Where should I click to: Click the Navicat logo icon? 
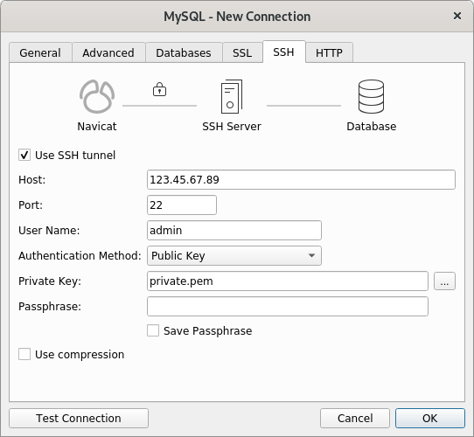point(97,96)
